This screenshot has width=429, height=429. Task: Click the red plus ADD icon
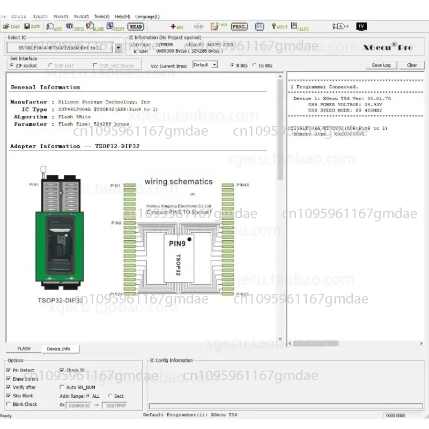point(177,26)
